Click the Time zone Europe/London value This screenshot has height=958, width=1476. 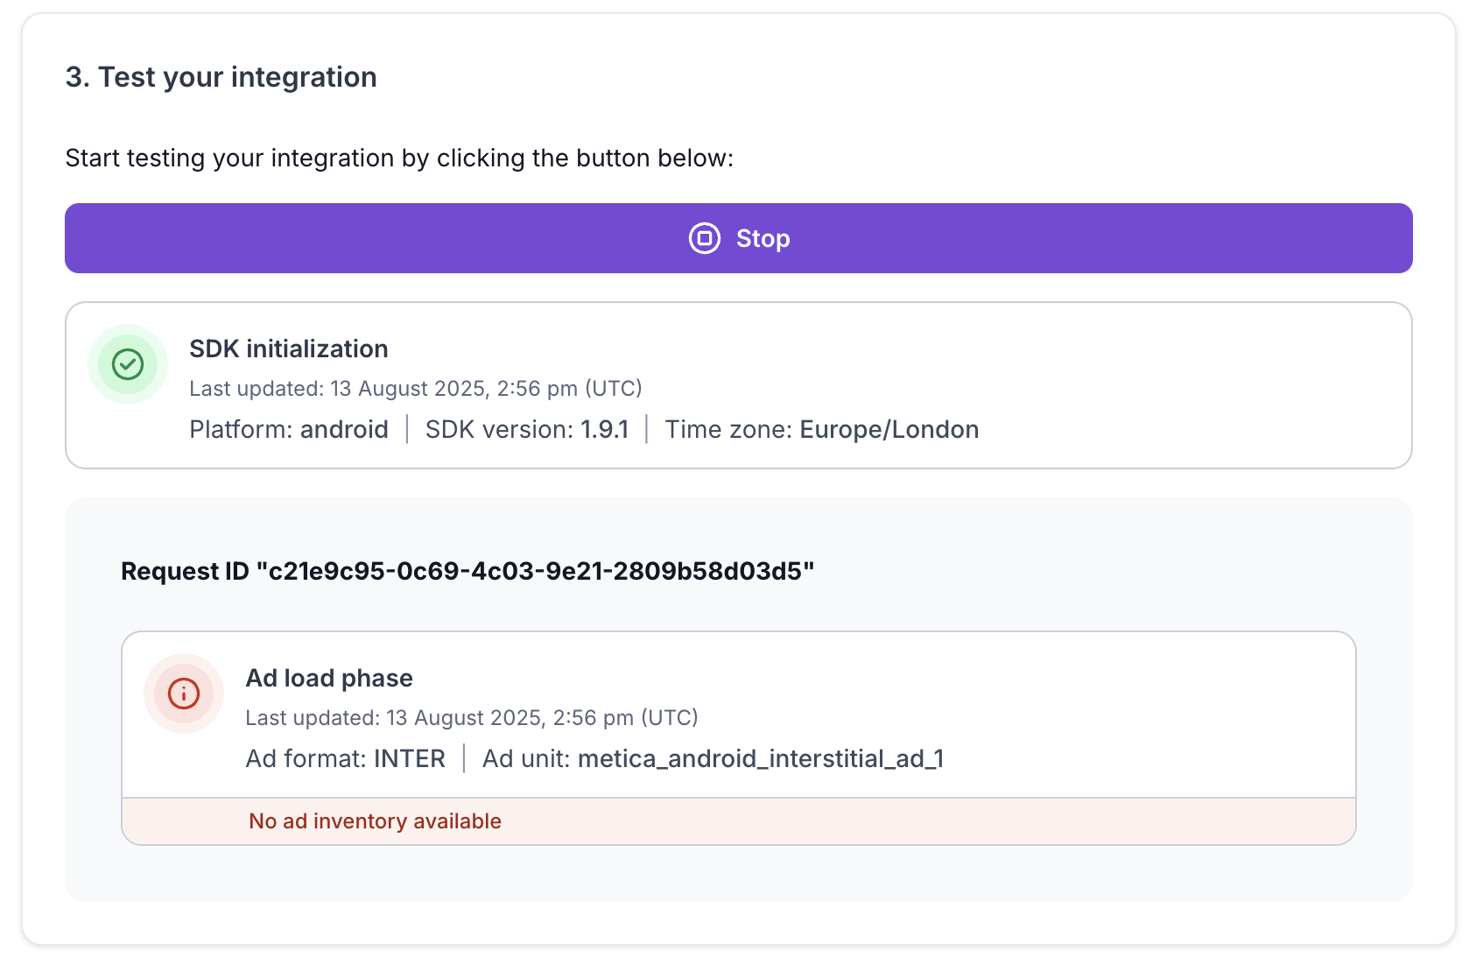889,429
